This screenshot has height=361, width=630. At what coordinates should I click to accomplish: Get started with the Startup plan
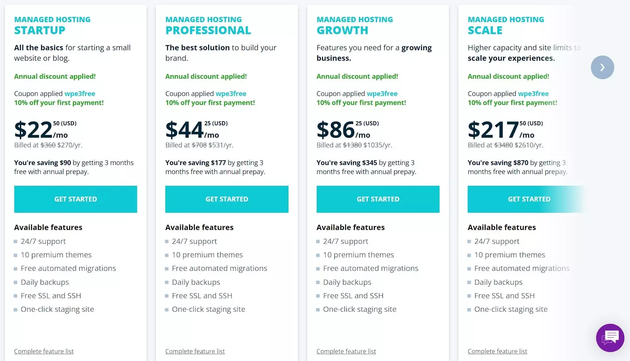(x=76, y=199)
